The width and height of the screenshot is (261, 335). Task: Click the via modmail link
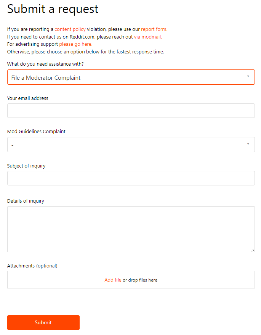tap(148, 37)
